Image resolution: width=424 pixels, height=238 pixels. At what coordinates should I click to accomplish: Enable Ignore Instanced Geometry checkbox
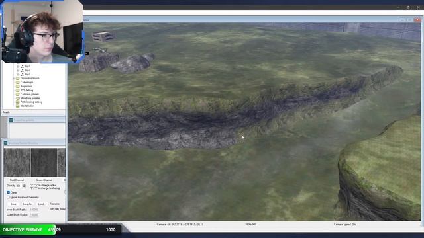click(x=8, y=197)
